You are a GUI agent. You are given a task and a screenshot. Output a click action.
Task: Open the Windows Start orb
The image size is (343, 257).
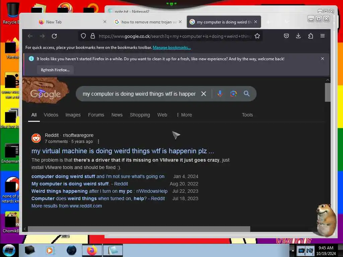9,250
